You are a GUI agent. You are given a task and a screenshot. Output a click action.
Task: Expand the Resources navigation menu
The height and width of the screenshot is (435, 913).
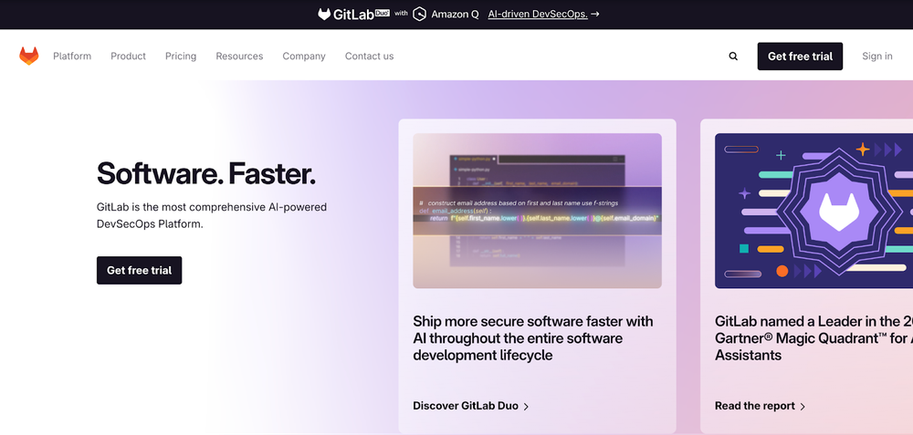tap(239, 57)
